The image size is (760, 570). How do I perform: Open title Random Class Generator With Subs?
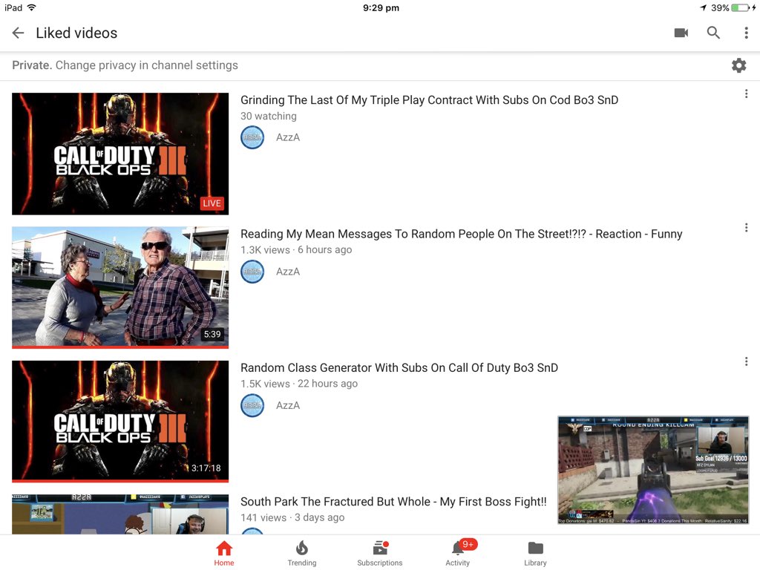(x=399, y=368)
